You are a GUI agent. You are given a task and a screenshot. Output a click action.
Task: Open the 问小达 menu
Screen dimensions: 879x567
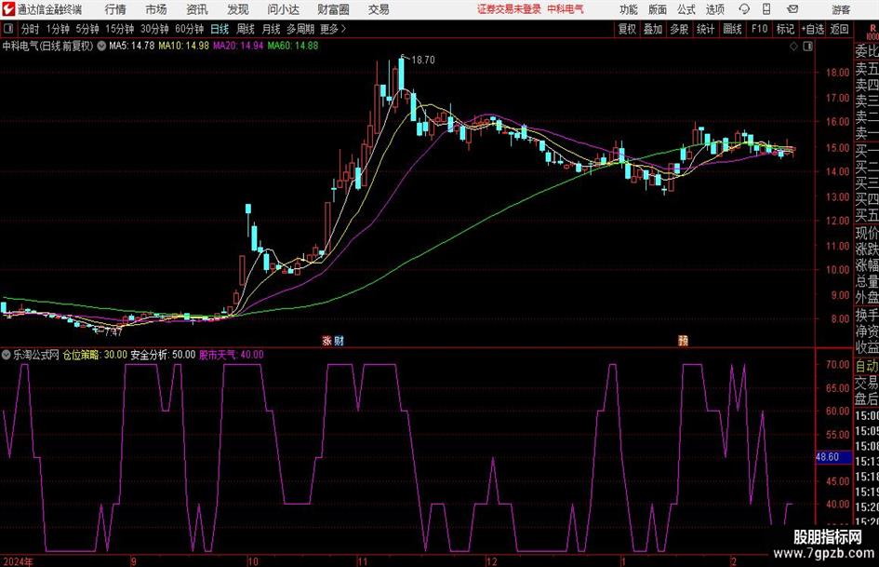[283, 9]
